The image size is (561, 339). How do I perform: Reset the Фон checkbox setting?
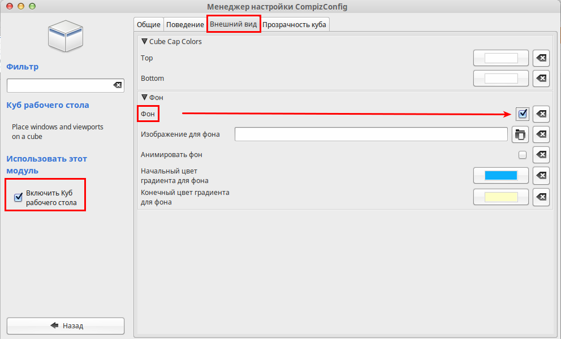(541, 114)
